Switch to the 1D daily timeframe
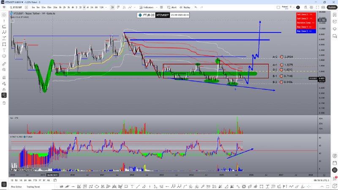The height and width of the screenshot is (190, 338). (x=76, y=7)
